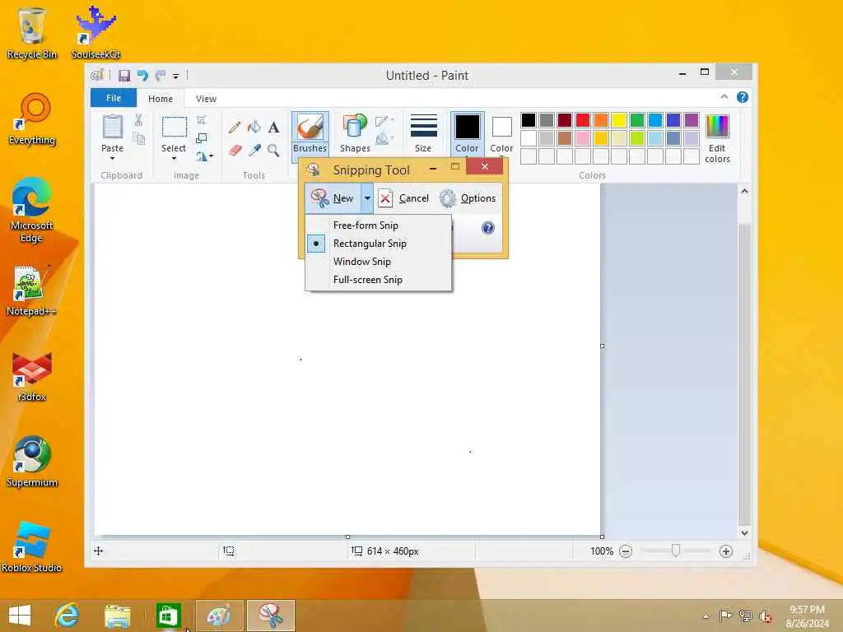843x632 pixels.
Task: Click the vertical scrollbar down arrow in Paint
Action: point(744,532)
